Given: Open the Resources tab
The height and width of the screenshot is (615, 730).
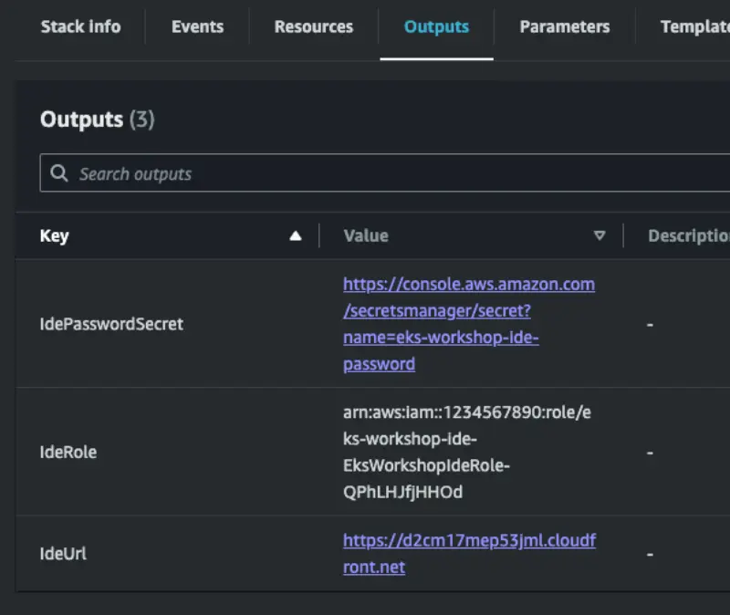Looking at the screenshot, I should (313, 27).
